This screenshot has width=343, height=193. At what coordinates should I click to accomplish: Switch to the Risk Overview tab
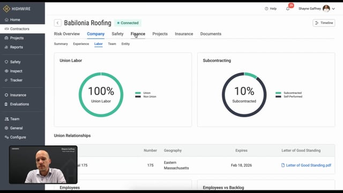click(66, 34)
